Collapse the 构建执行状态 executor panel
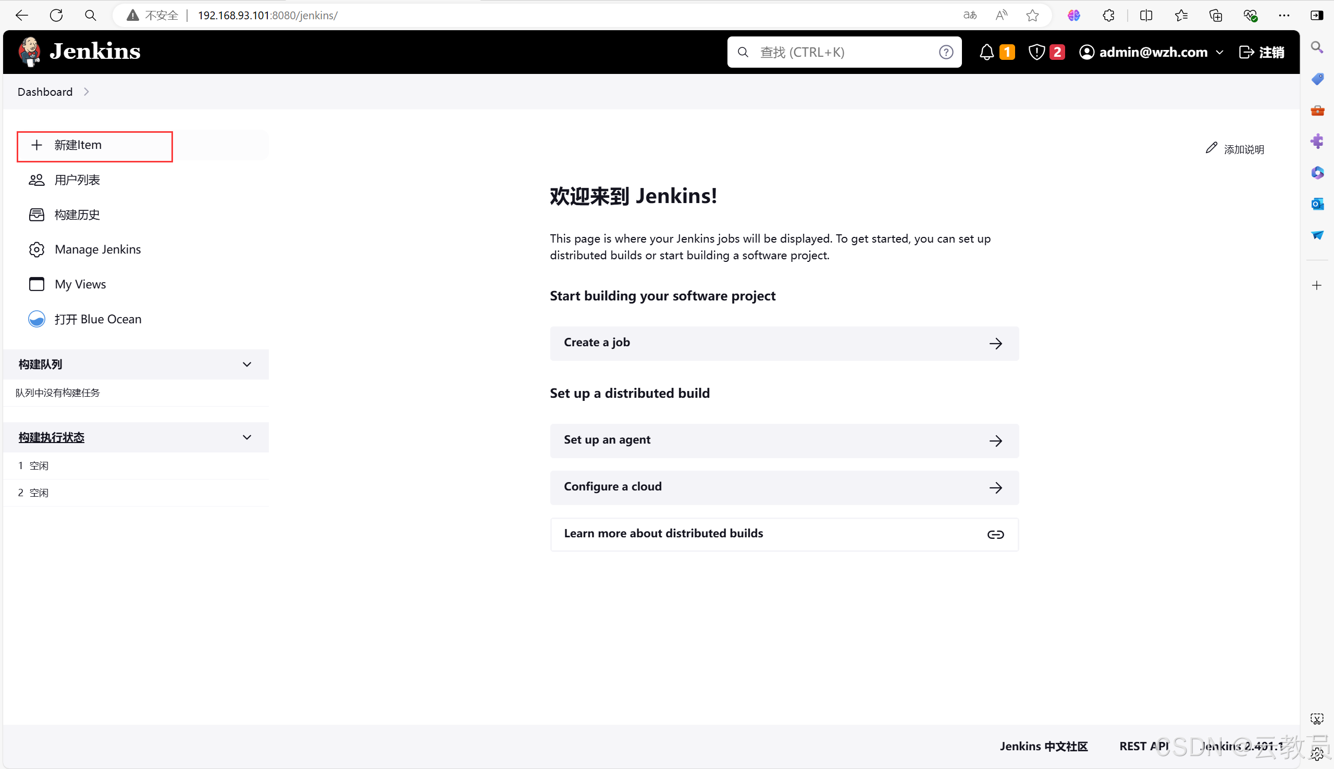This screenshot has height=769, width=1334. [247, 437]
